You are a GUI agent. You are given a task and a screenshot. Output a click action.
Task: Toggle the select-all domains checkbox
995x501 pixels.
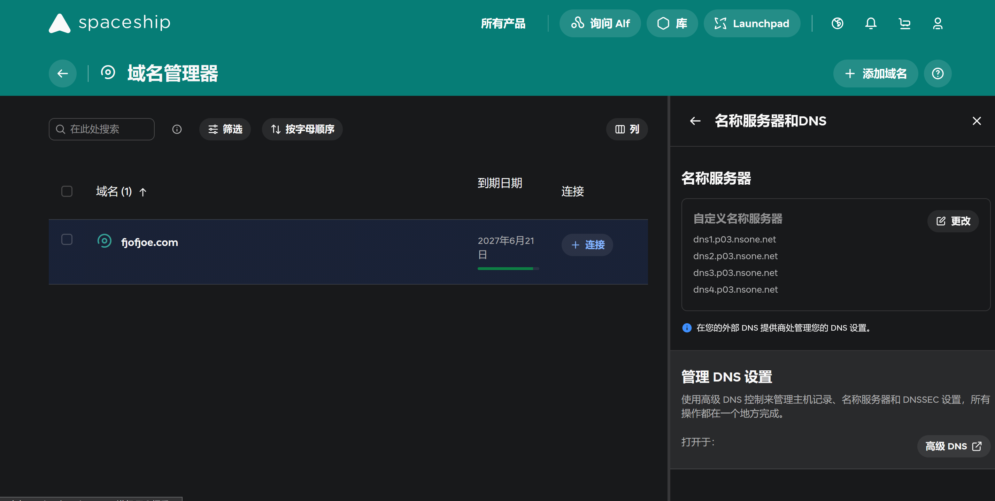67,191
